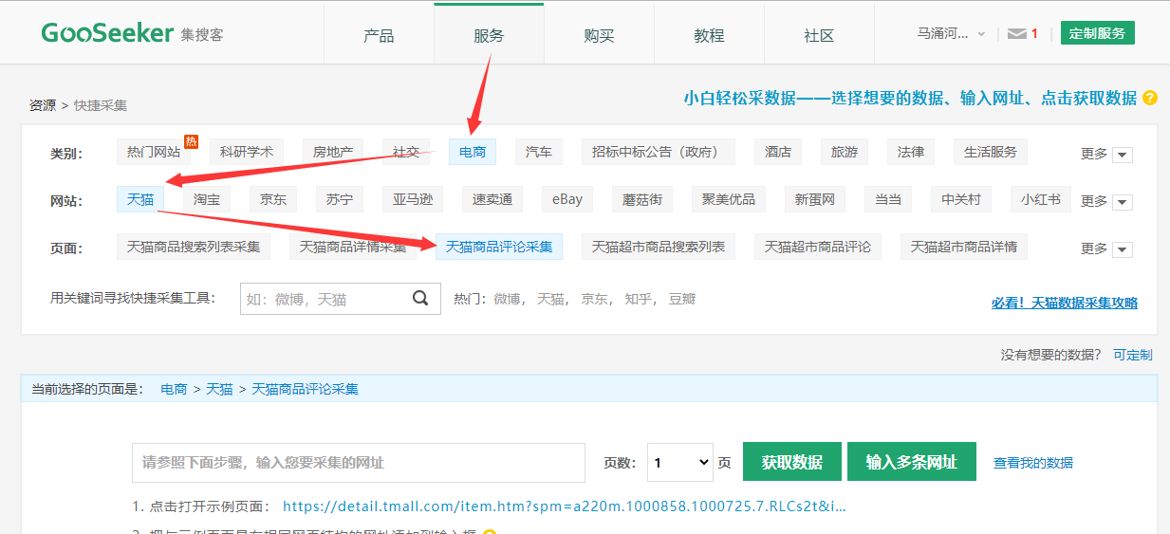This screenshot has height=534, width=1170.
Task: Open the 教程 menu
Action: [709, 36]
